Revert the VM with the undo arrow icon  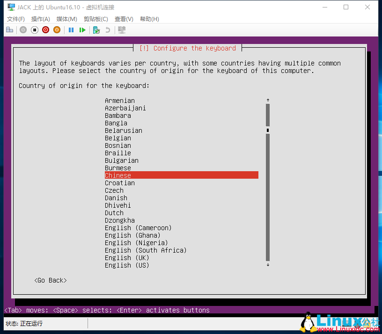point(107,29)
